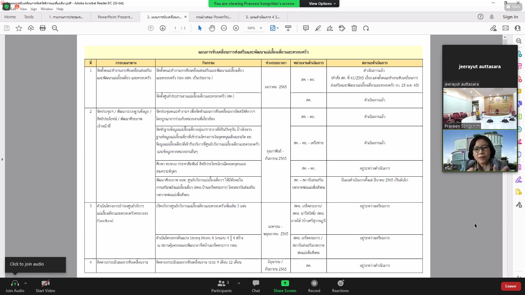This screenshot has height=295, width=525.
Task: Go to previous page with up arrow
Action: point(151,28)
